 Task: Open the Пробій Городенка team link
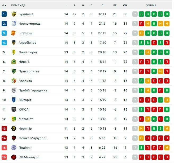pos(33,90)
